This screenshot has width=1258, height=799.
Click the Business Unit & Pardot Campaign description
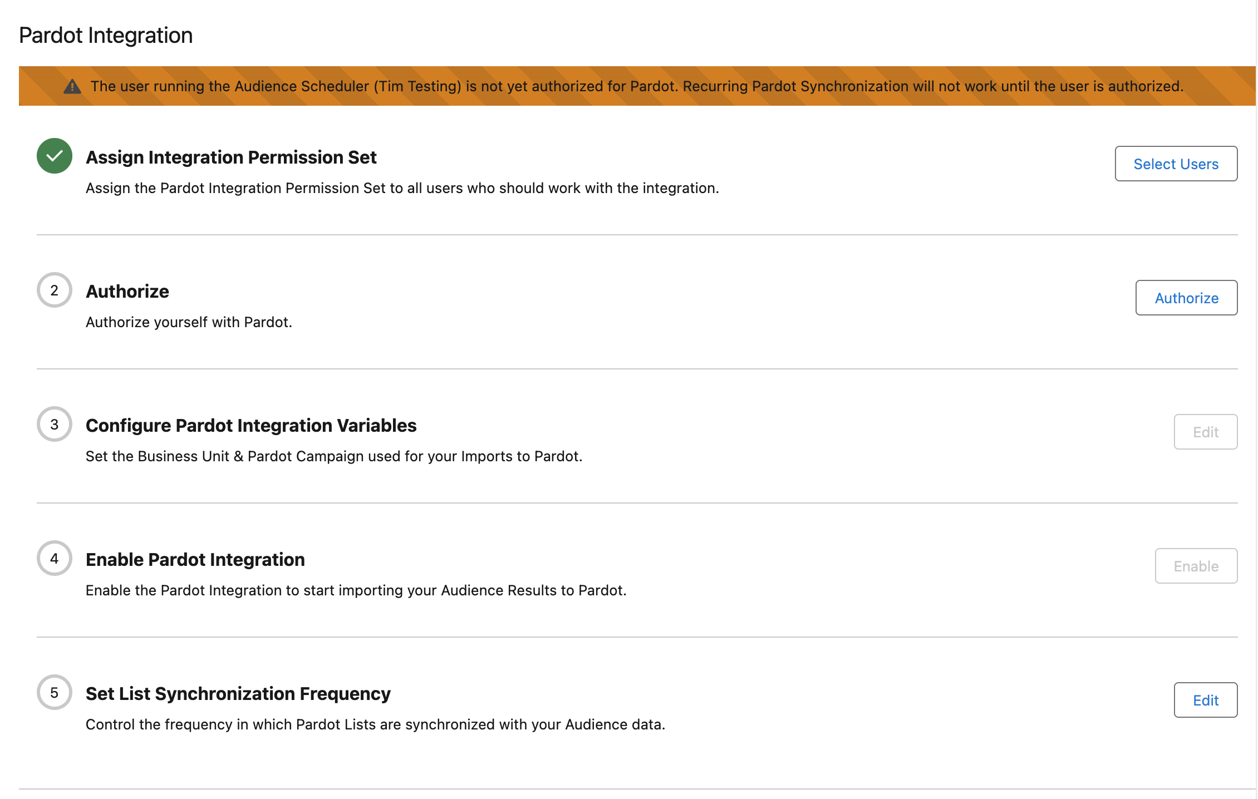pos(333,456)
